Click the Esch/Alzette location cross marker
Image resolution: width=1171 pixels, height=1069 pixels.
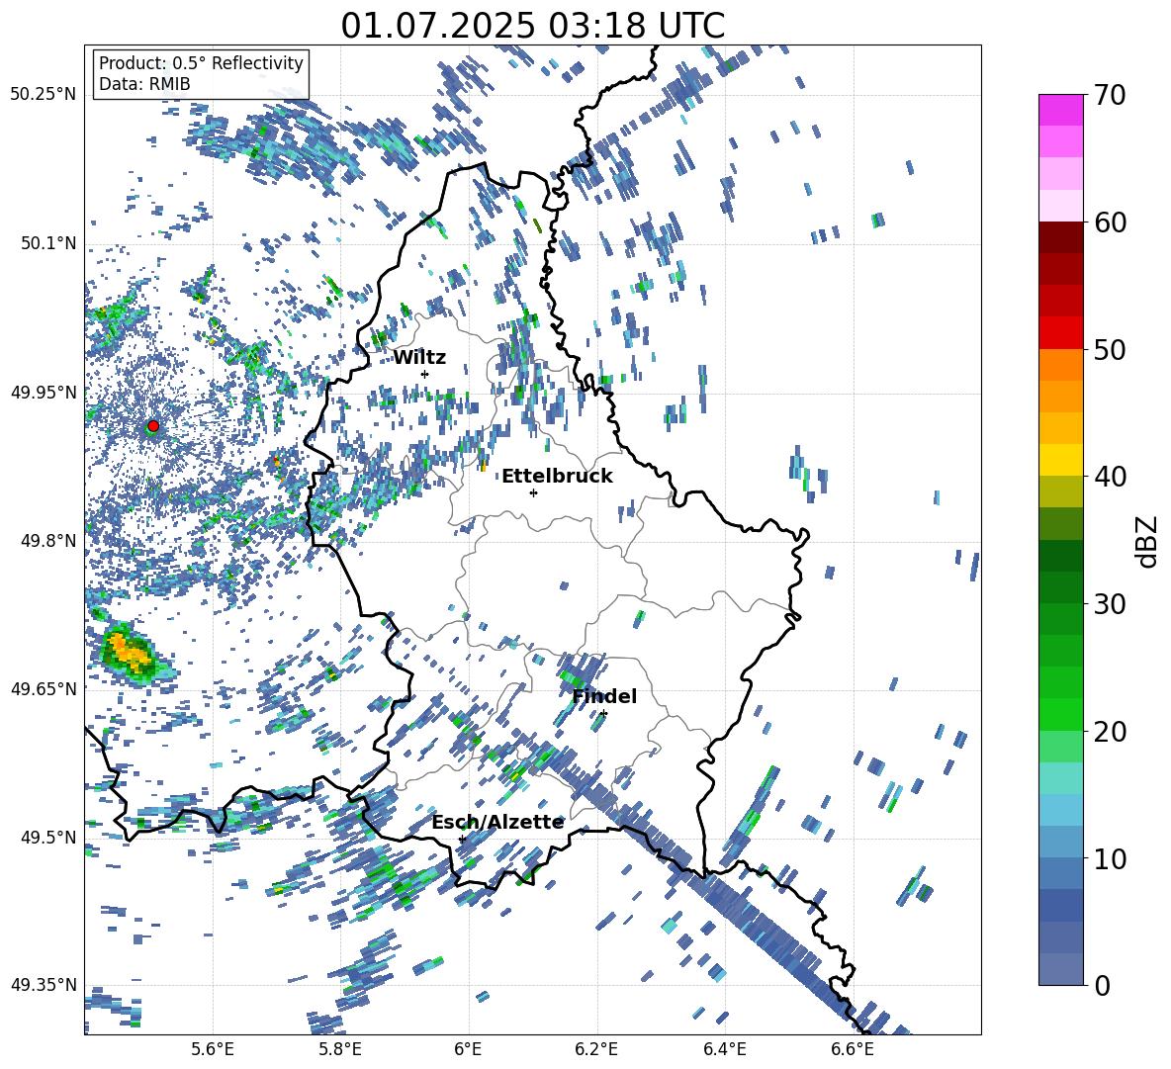tap(462, 839)
